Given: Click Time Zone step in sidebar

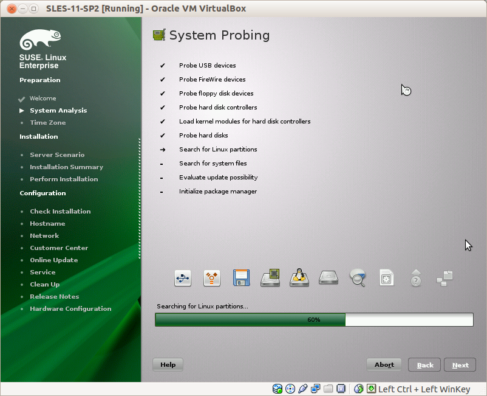Looking at the screenshot, I should (48, 122).
